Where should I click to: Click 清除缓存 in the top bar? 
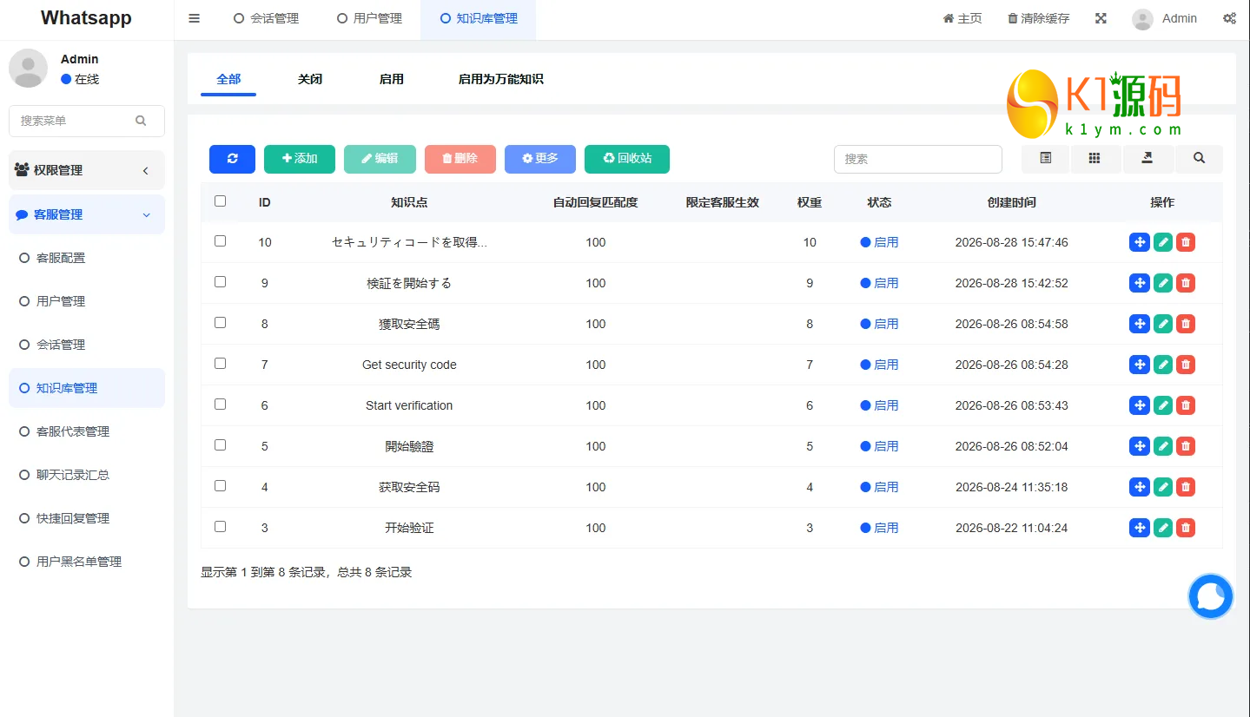pyautogui.click(x=1038, y=18)
